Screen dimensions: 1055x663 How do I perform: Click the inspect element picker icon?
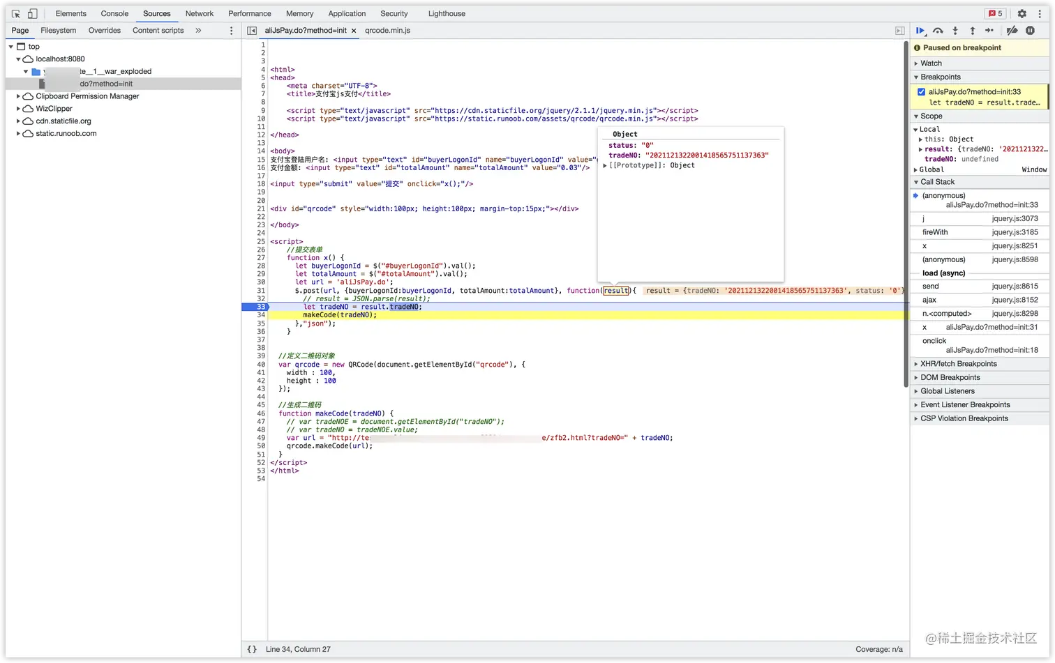click(16, 13)
